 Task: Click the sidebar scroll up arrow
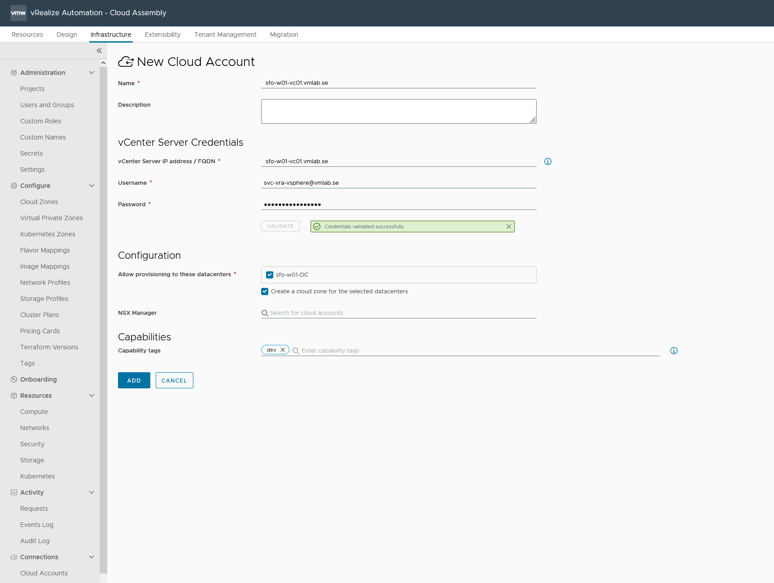tap(103, 63)
